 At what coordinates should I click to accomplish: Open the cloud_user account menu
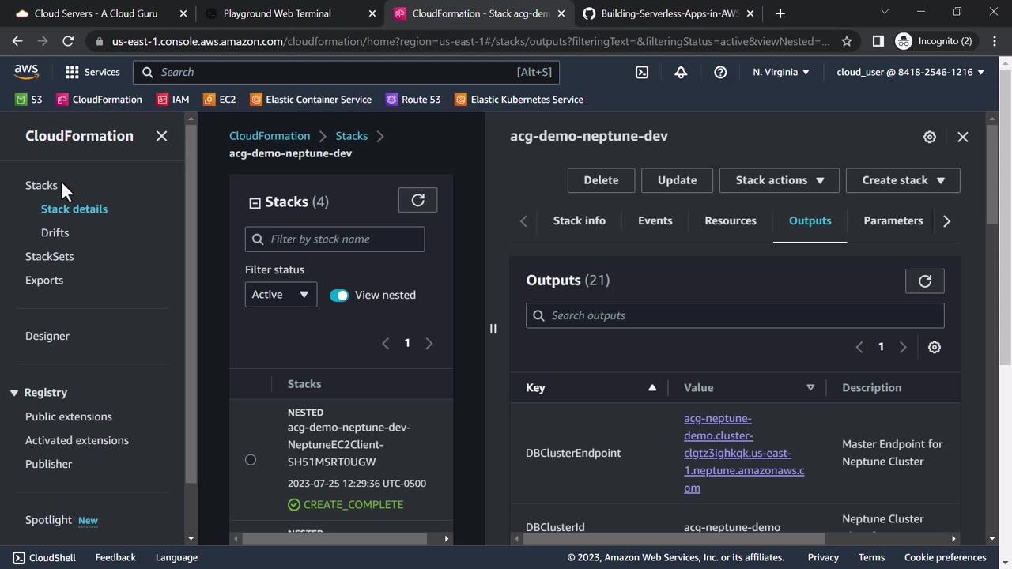(x=911, y=72)
